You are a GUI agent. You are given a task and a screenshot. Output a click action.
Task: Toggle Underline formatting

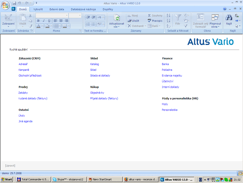pyautogui.click(x=49, y=21)
